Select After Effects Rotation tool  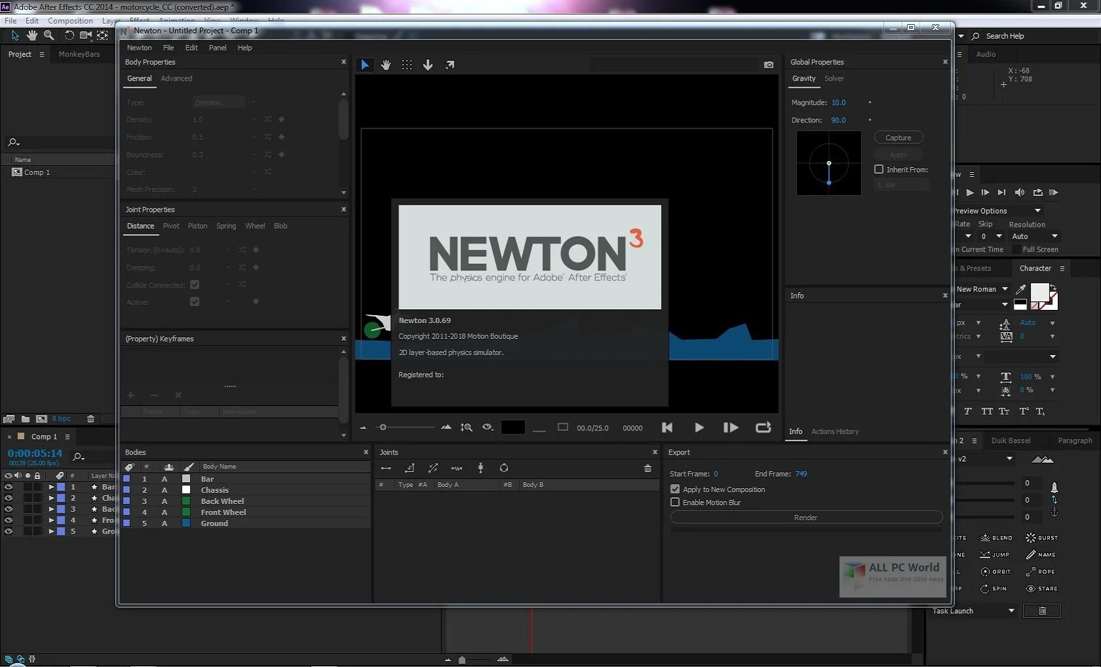(69, 35)
